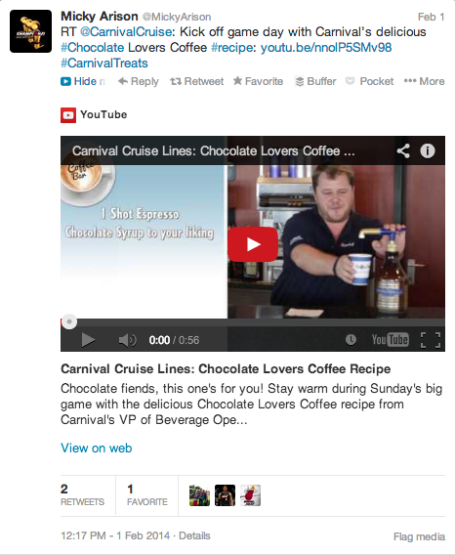Open the View on web link
The width and height of the screenshot is (455, 555).
97,448
